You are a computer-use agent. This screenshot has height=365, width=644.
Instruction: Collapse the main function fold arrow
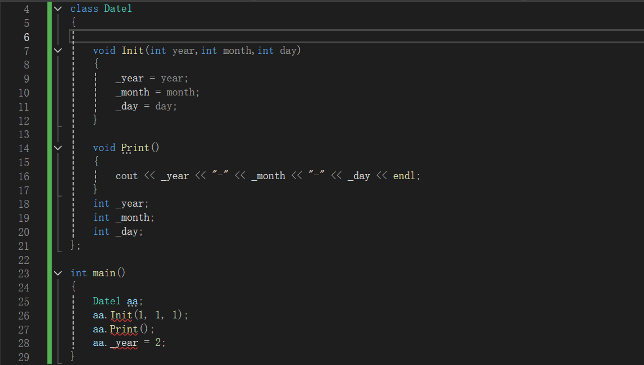tap(58, 273)
